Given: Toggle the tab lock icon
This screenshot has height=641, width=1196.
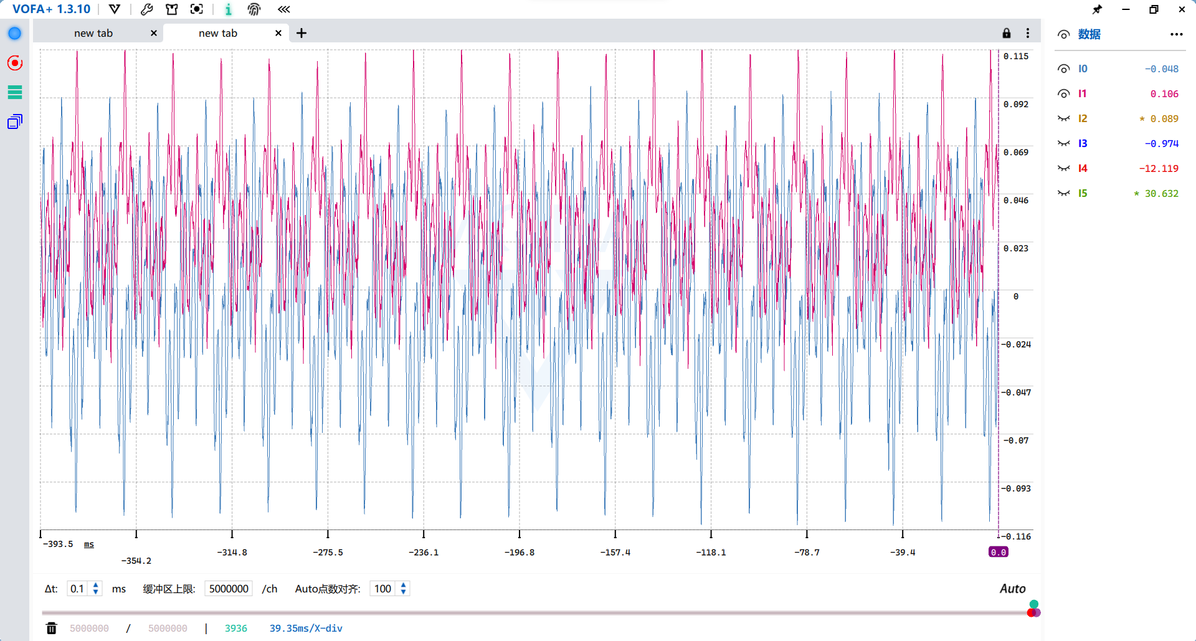Looking at the screenshot, I should 1007,33.
